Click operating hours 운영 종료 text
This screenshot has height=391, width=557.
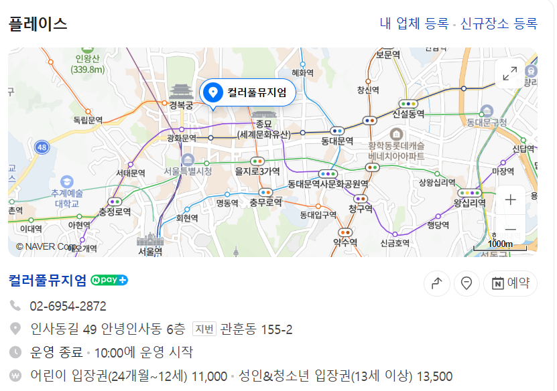click(56, 352)
